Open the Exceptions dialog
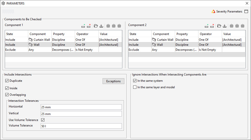251x140 pixels. pos(113,81)
